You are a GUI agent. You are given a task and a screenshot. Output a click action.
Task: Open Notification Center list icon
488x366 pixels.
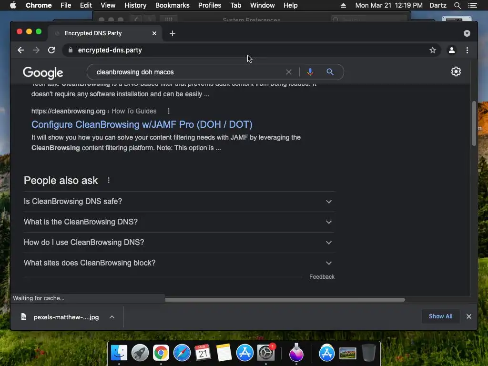[x=472, y=5]
